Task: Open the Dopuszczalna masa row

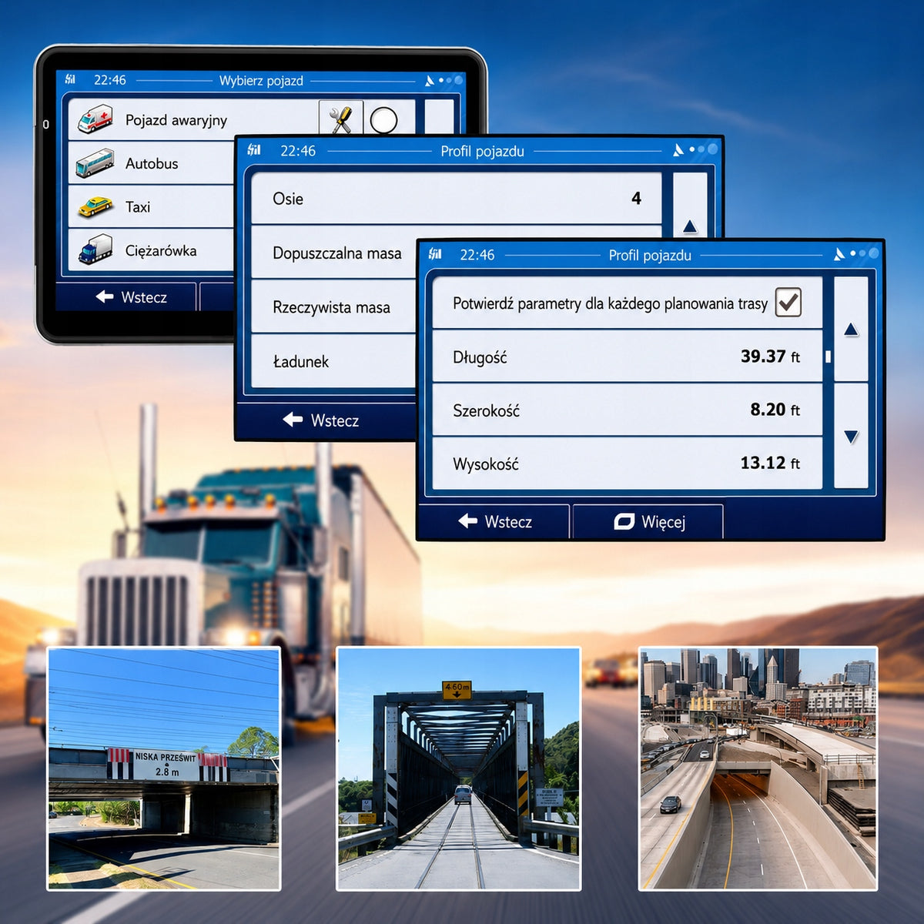Action: click(x=334, y=253)
